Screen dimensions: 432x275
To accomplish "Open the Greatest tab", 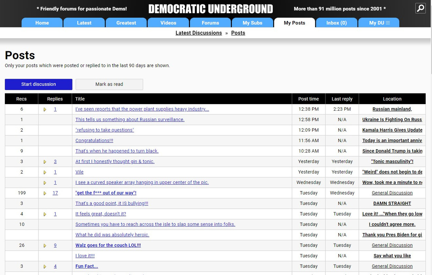I will point(126,23).
